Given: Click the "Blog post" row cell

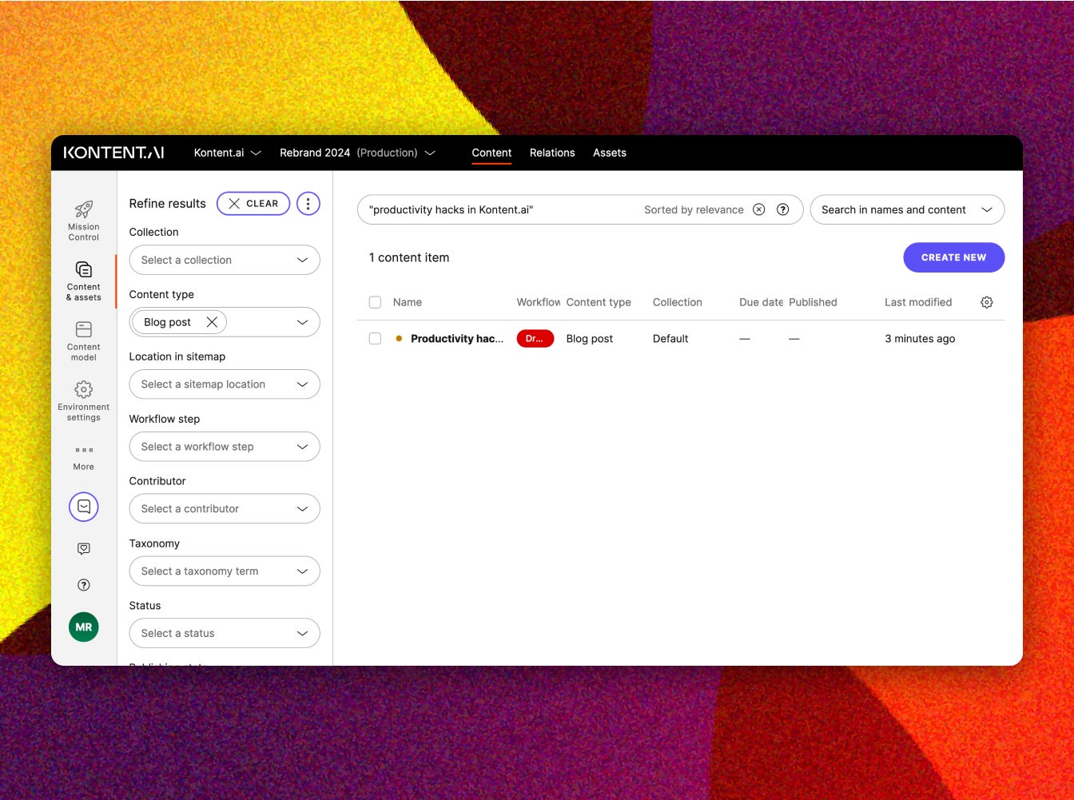Looking at the screenshot, I should [590, 339].
